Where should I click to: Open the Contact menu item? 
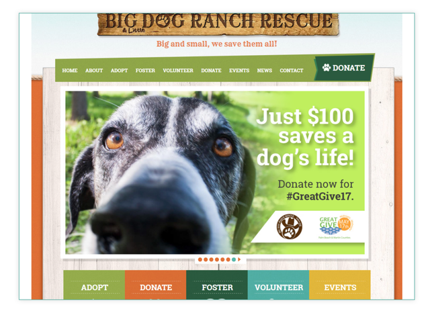[292, 71]
